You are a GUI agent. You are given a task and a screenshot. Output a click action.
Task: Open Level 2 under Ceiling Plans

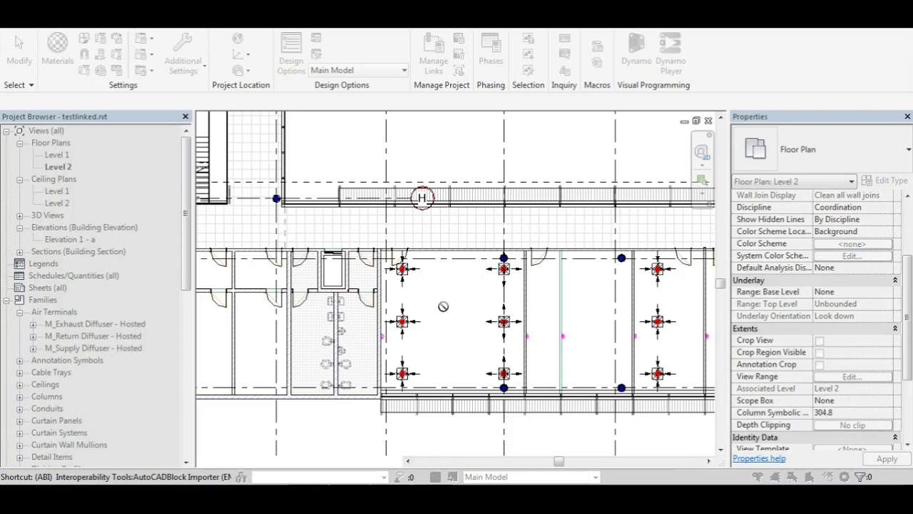(x=57, y=203)
